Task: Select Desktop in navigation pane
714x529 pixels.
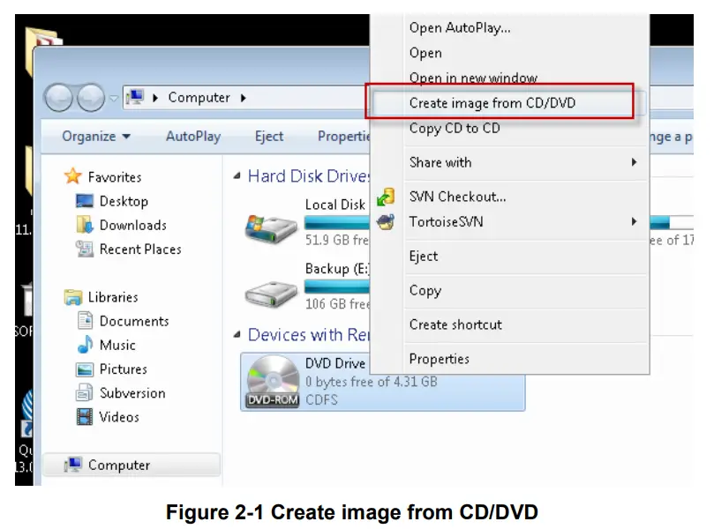Action: 124,201
